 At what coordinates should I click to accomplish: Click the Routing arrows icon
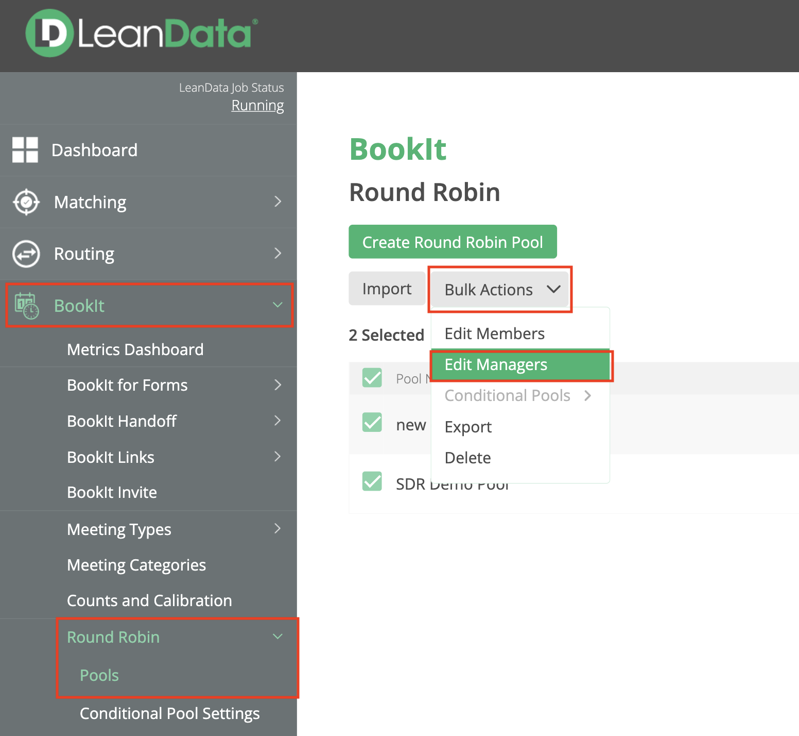pos(26,254)
